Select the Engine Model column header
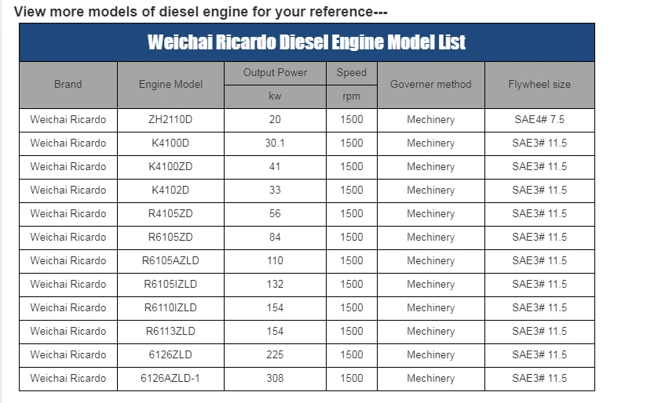 point(171,85)
